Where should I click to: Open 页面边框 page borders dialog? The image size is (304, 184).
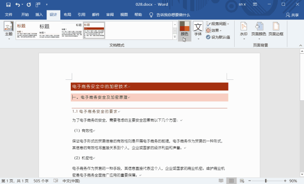pyautogui.click(x=276, y=29)
